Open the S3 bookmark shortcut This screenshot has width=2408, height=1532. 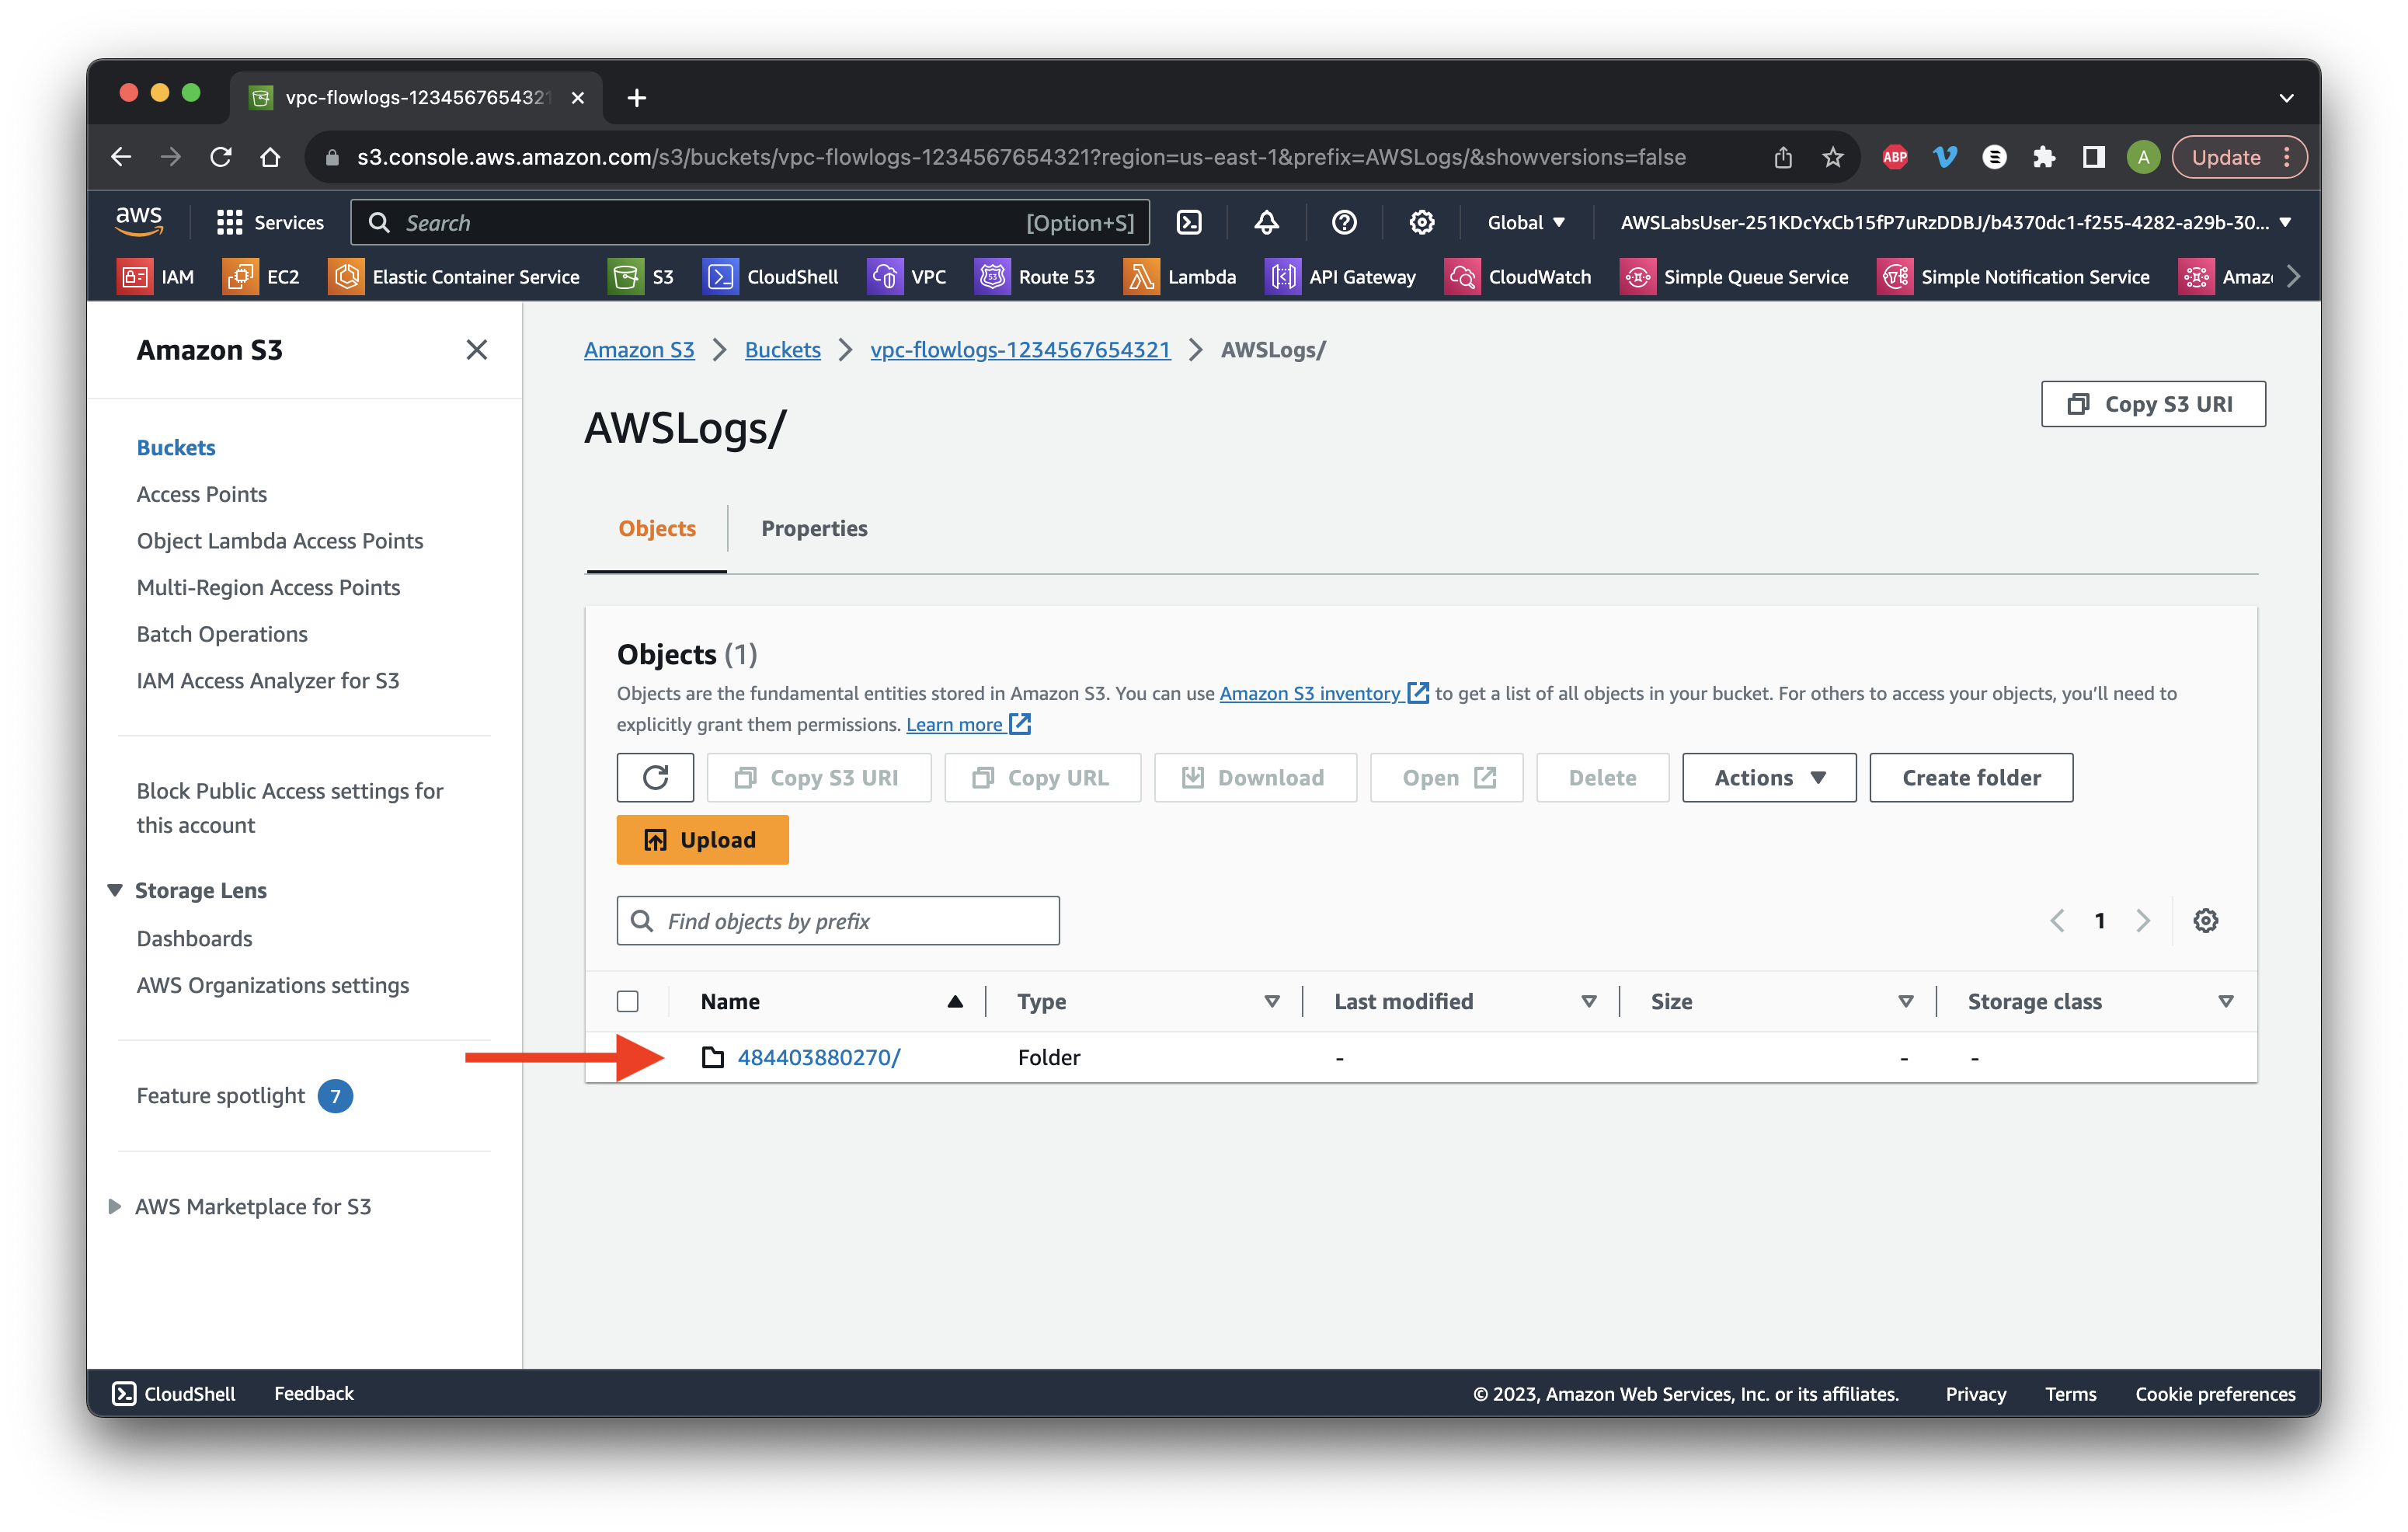(641, 277)
